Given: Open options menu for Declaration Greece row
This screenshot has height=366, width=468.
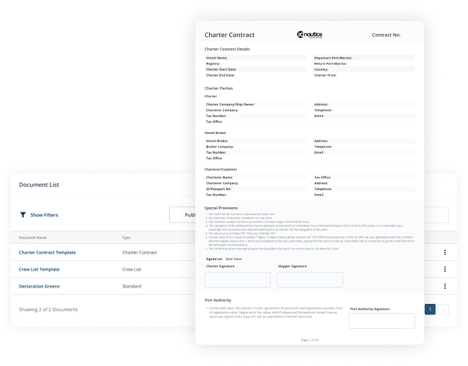Looking at the screenshot, I should pyautogui.click(x=444, y=286).
